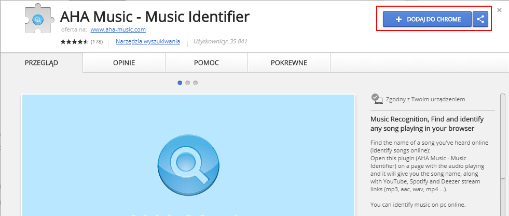This screenshot has width=509, height=216.
Task: Close the extension details dialog
Action: (x=499, y=10)
